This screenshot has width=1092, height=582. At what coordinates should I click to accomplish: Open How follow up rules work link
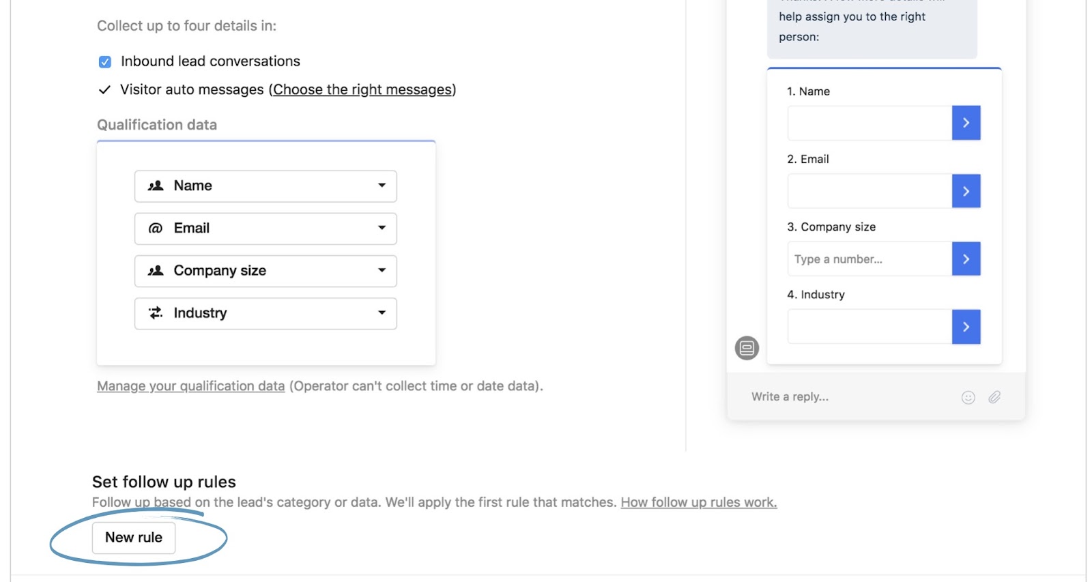point(698,503)
